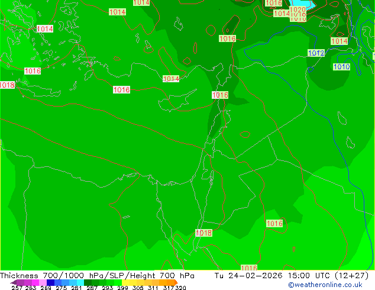Viewport: 375px width, 290px height.
Task: Click the forecast date Tu 24-02-2026 15:00 UTC
Action: click(273, 276)
